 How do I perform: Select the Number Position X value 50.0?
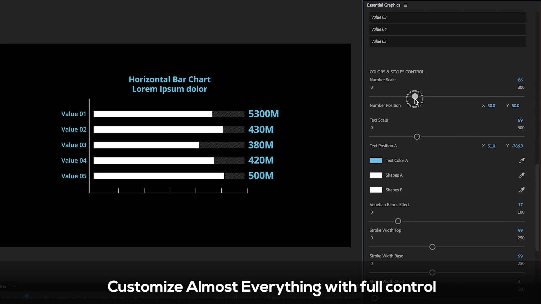click(x=491, y=106)
